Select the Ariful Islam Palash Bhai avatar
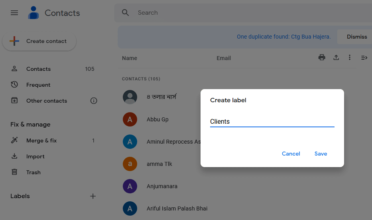 pyautogui.click(x=130, y=208)
